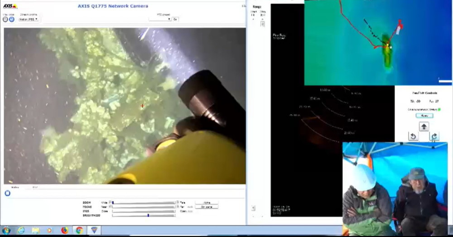
Task: Click the Brightness slider track
Action: click(x=144, y=215)
